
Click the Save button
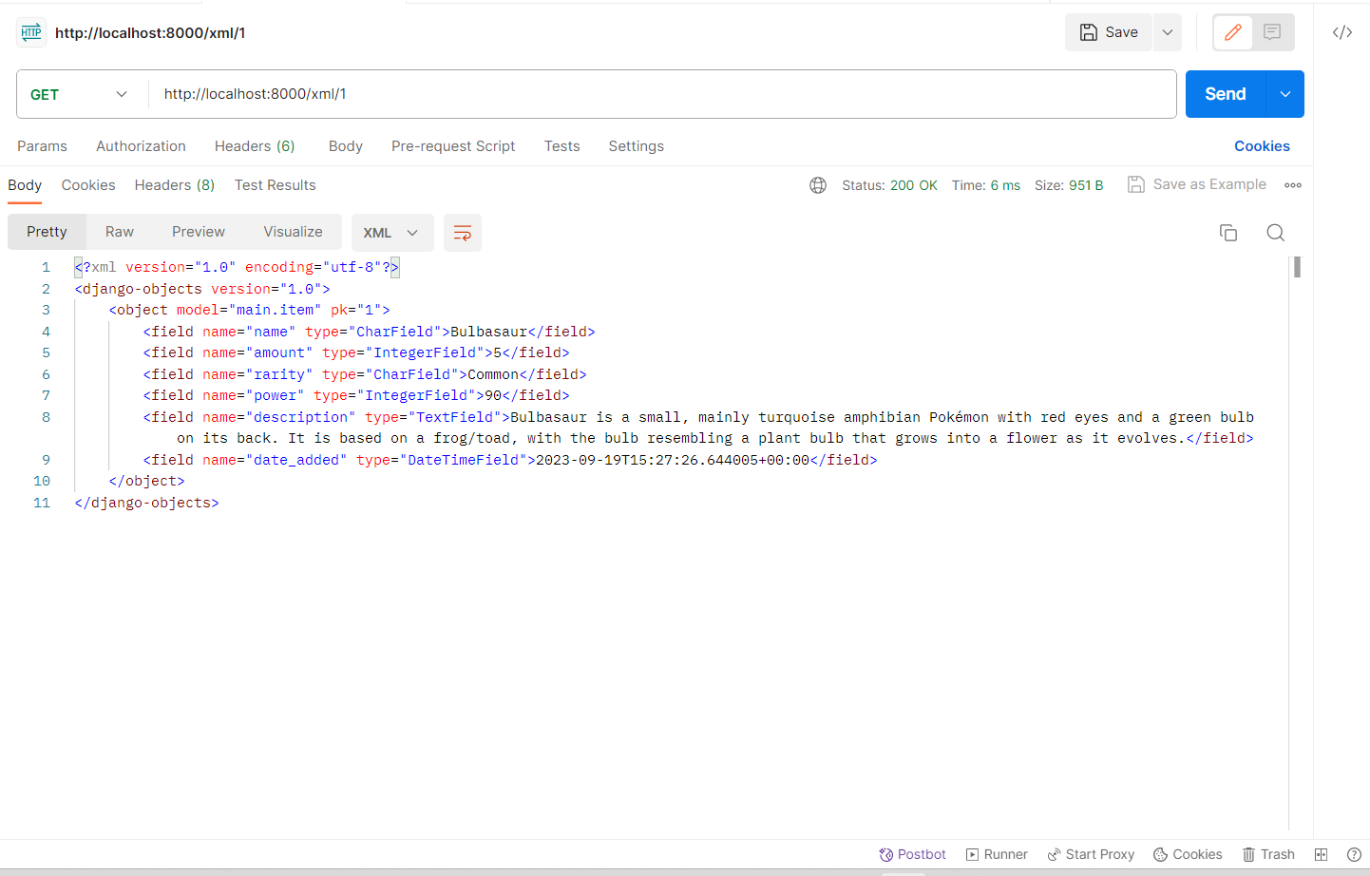tap(1108, 32)
